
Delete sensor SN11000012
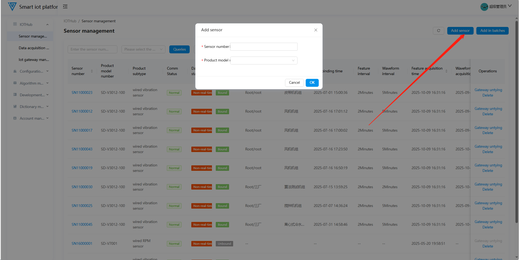coord(487,114)
